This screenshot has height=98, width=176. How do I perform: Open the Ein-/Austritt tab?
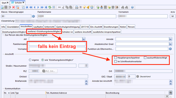click(x=96, y=27)
